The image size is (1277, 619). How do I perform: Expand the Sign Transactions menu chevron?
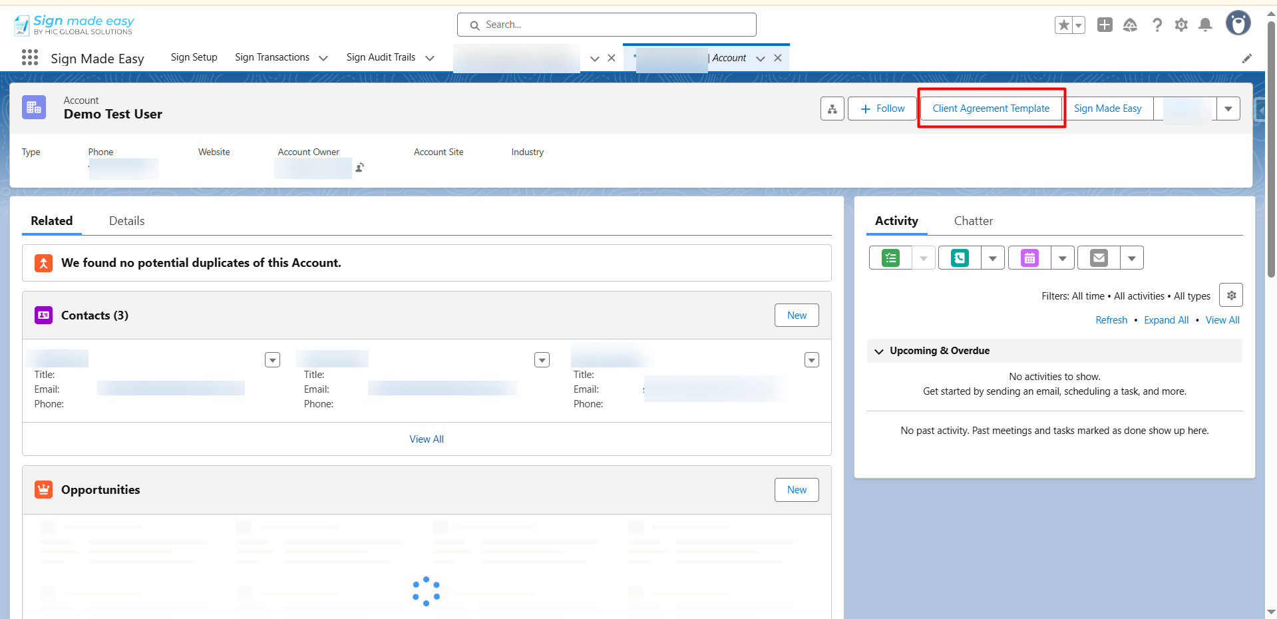tap(323, 58)
